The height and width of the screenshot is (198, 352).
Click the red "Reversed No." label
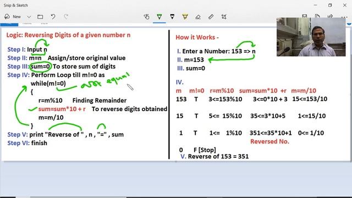[x=269, y=142]
